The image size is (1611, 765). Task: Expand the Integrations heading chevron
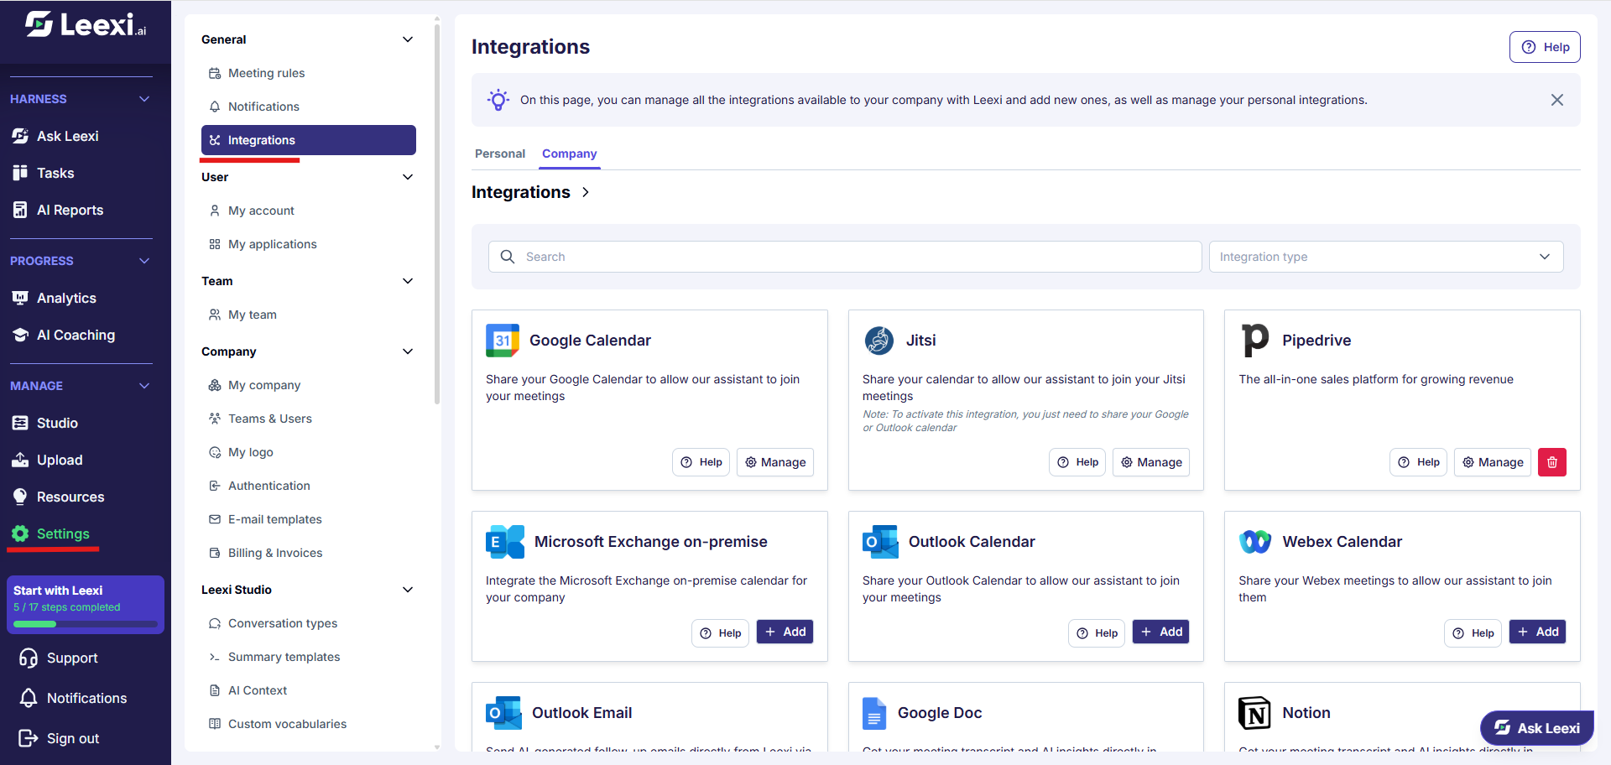pyautogui.click(x=586, y=192)
